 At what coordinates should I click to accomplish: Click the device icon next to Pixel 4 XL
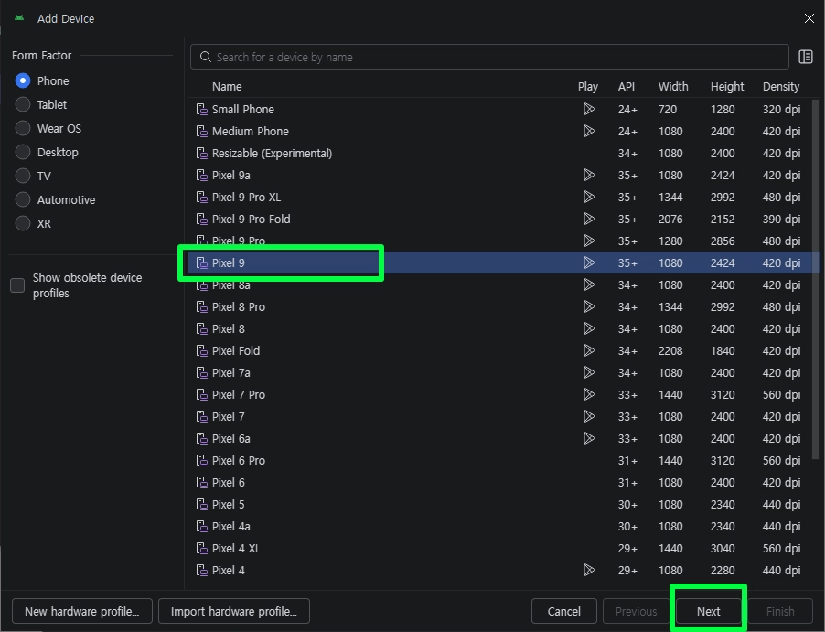(x=202, y=549)
